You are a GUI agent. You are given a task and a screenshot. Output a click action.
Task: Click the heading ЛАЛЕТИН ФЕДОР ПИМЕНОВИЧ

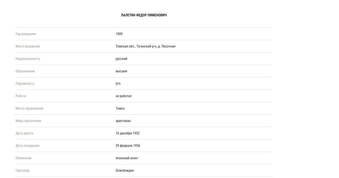point(144,15)
